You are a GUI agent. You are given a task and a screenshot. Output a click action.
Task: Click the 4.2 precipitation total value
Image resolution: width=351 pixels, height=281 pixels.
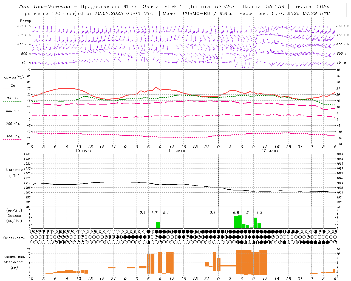(259, 212)
